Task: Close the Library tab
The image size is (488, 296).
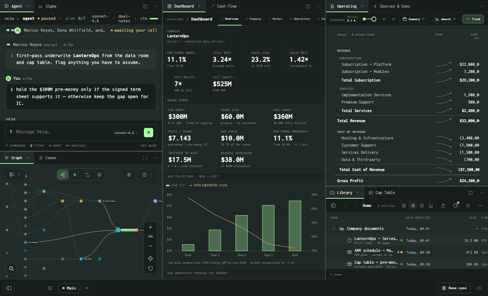Action: tap(358, 193)
